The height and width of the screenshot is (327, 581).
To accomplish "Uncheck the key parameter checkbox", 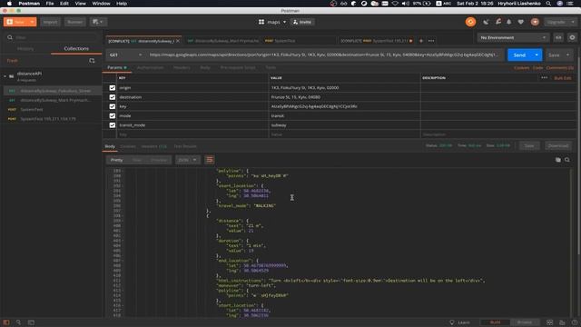I will point(113,106).
